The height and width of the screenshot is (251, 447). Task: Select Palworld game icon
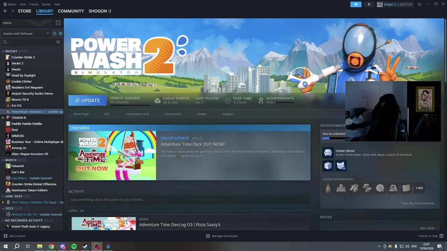click(x=8, y=166)
